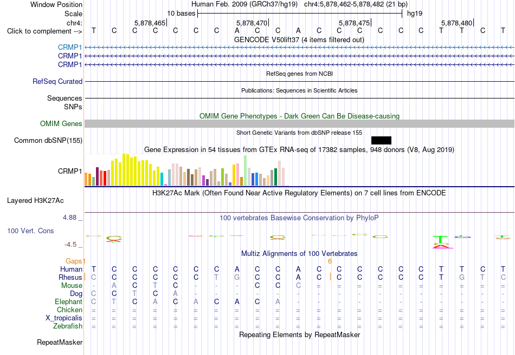Click the 5,878,465 position label

(x=150, y=23)
